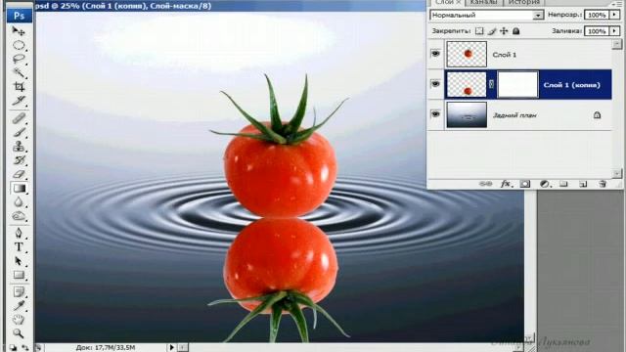Click the Задний план lock icon
Viewport: 626px width, 352px height.
[x=597, y=115]
